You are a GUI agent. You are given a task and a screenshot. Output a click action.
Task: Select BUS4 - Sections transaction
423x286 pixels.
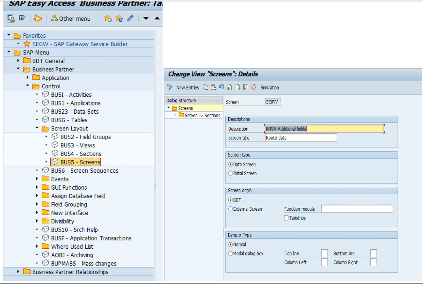81,154
